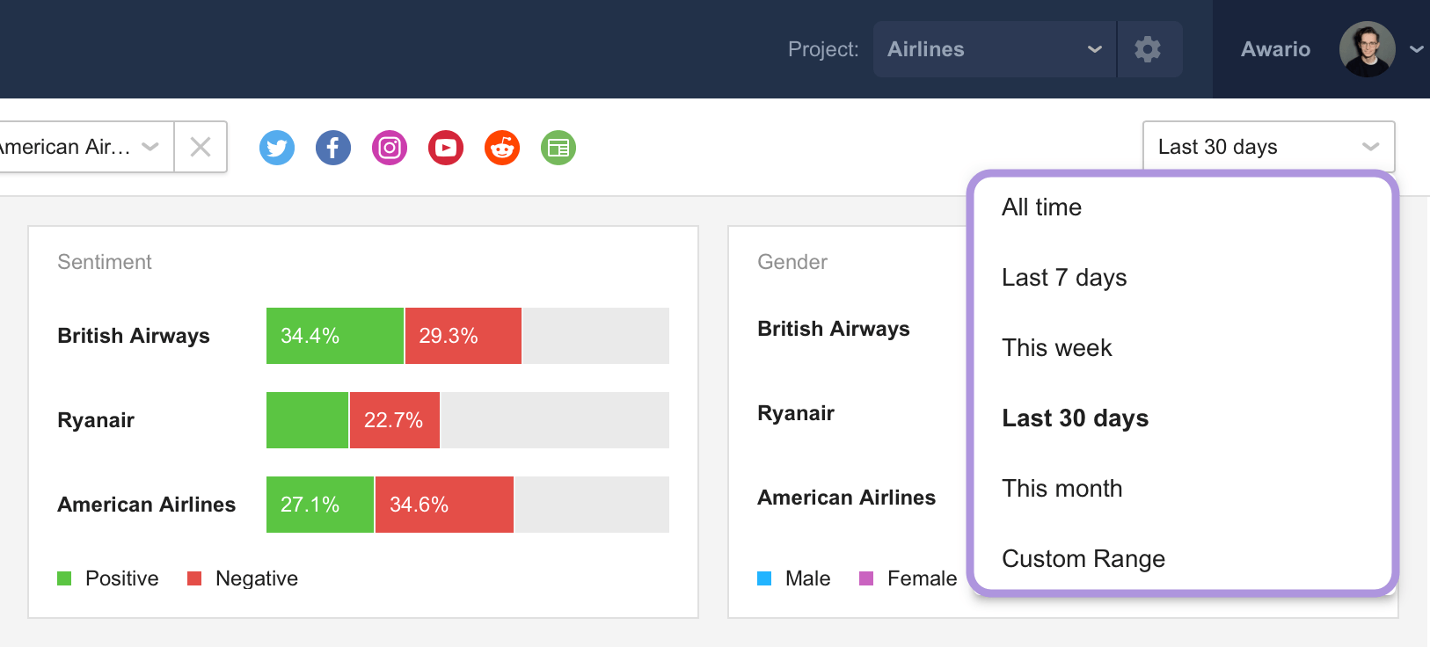Choose Last 7 days option
Viewport: 1430px width, 647px height.
[x=1183, y=278]
